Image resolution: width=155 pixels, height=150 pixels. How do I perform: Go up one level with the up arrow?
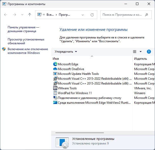point(30,15)
